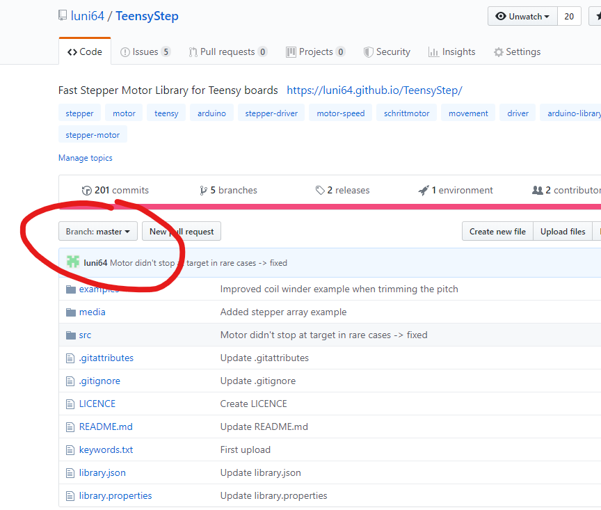Click the Projects tab board icon
This screenshot has width=601, height=510.
tap(291, 52)
